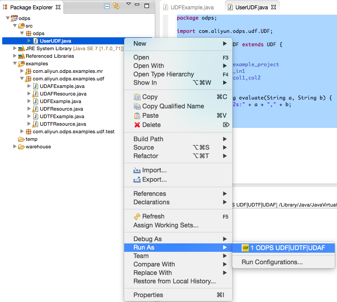Choose Assign Working Sets
The height and width of the screenshot is (302, 337).
pyautogui.click(x=178, y=225)
